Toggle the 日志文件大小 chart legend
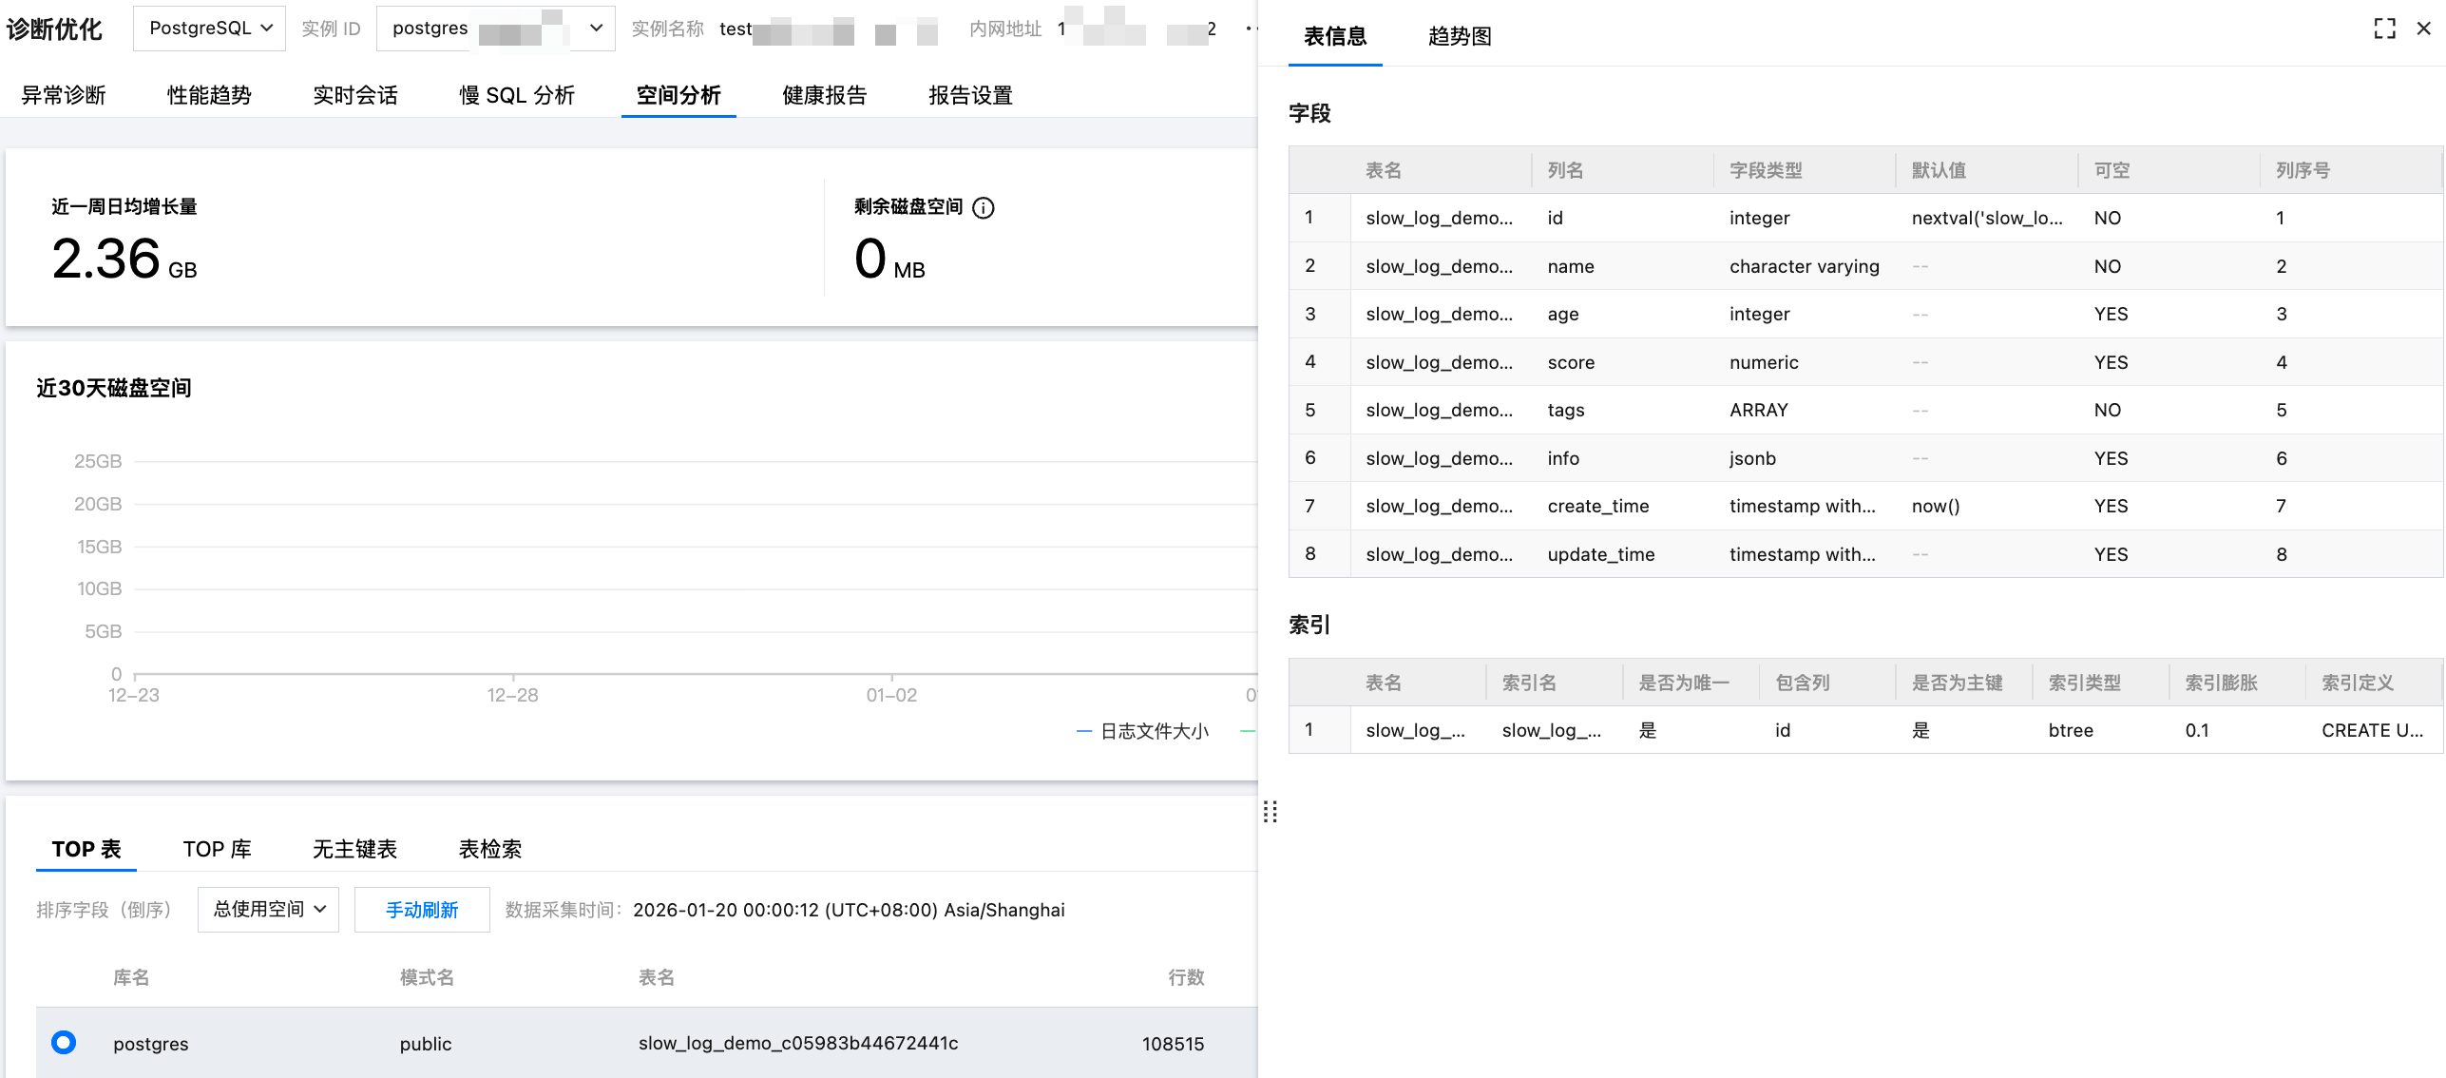 1143,731
